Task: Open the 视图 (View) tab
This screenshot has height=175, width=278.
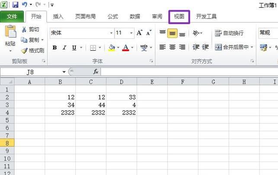Action: 179,17
